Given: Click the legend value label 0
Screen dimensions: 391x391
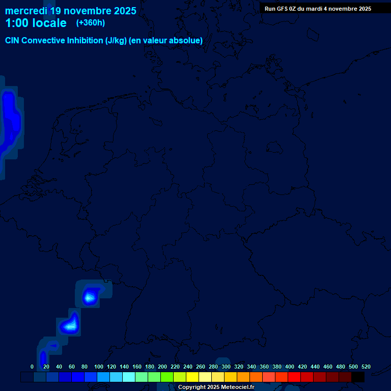Looking at the screenshot, I should tap(32, 367).
